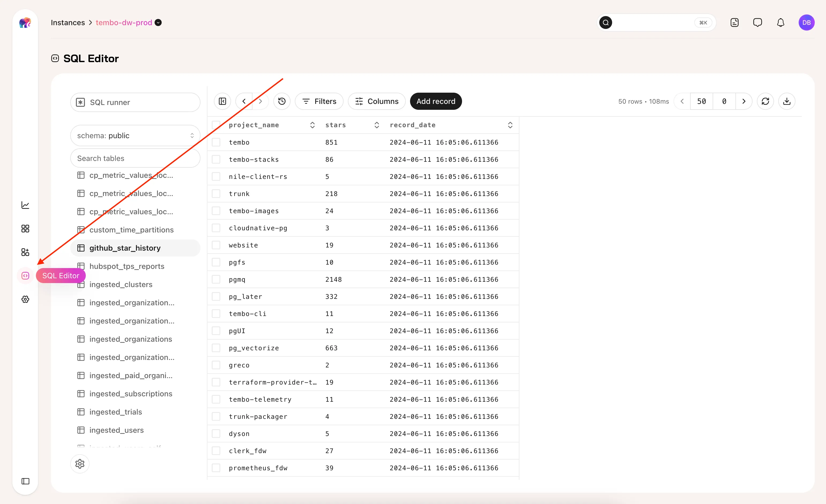
Task: Collapse the table list panel icon
Action: point(223,101)
